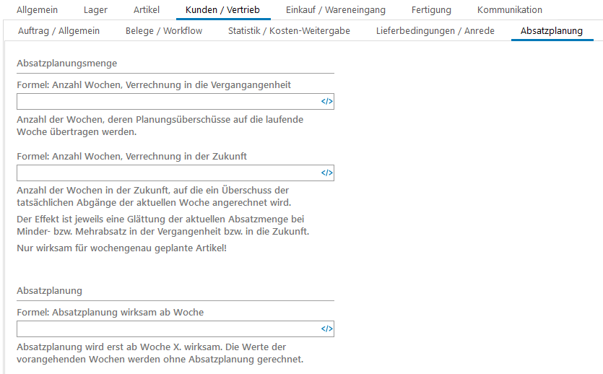
Task: Click the Verrechnung in die Vergangenheit formula field
Action: tap(168, 102)
